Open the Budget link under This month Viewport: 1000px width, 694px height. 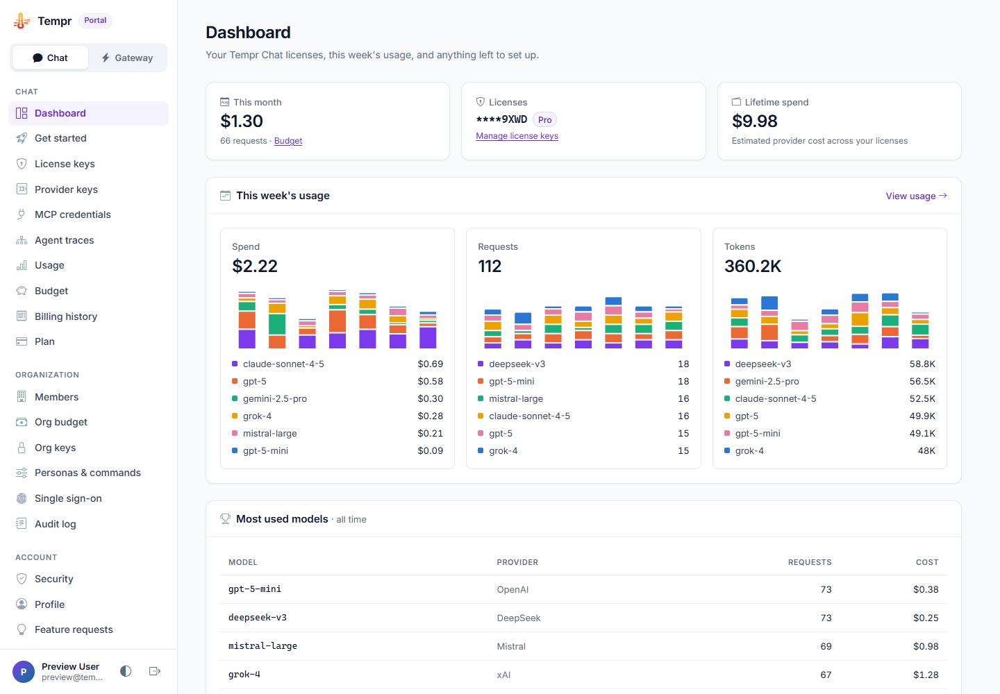coord(288,141)
